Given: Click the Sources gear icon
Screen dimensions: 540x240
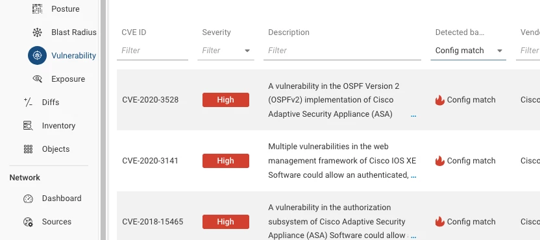Looking at the screenshot, I should [28, 222].
